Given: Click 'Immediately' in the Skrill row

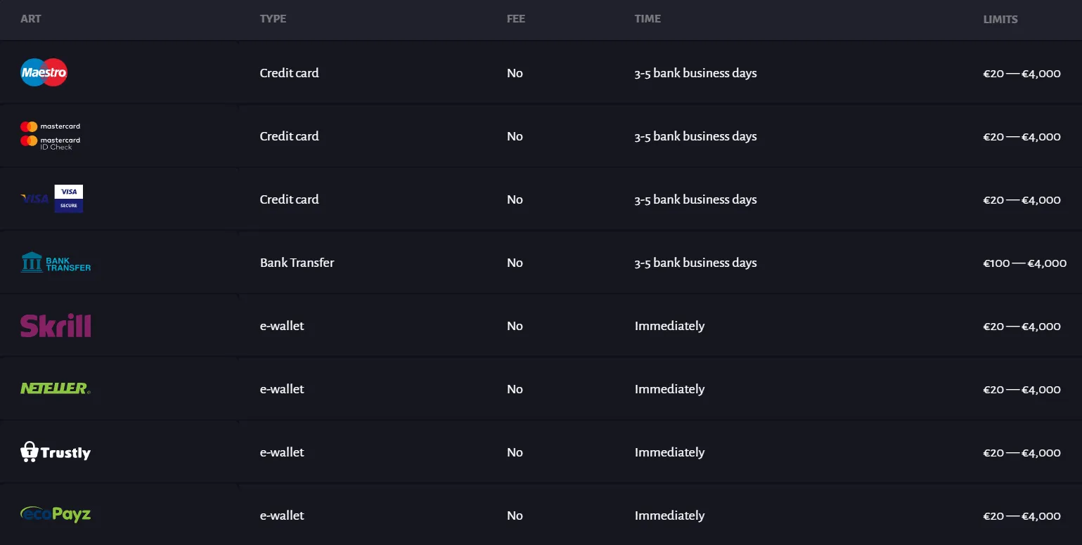Looking at the screenshot, I should point(669,326).
